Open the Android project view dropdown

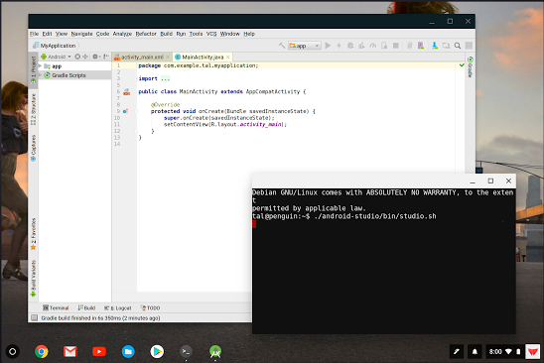point(56,57)
